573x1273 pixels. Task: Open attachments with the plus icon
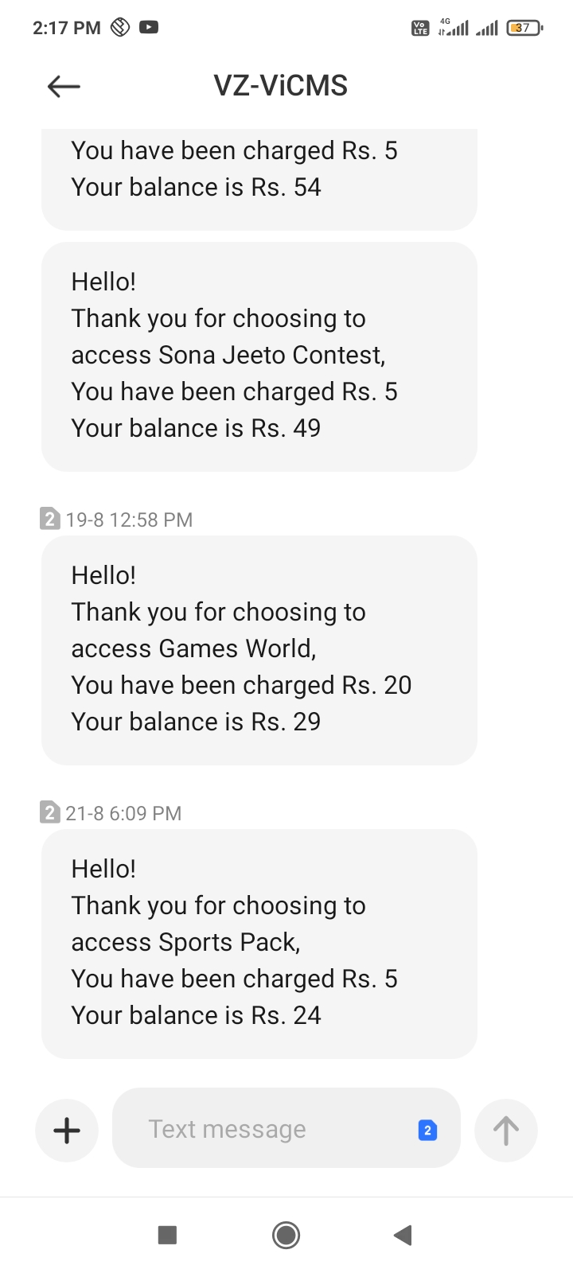(67, 1130)
